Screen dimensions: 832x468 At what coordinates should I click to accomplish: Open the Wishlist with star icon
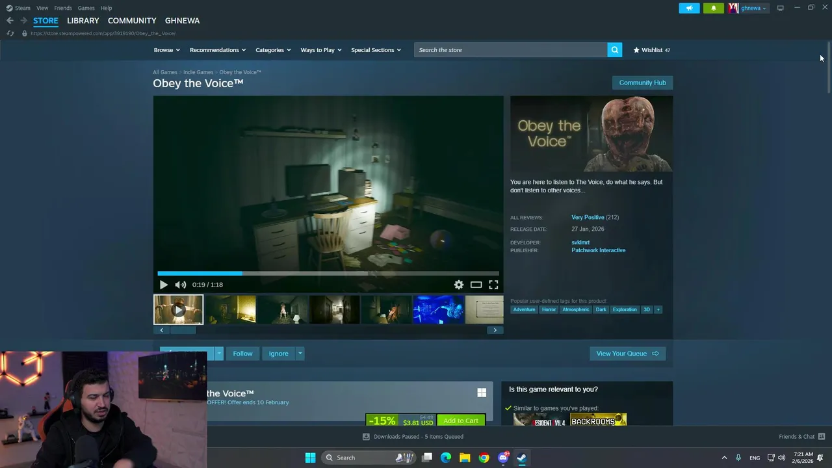651,50
